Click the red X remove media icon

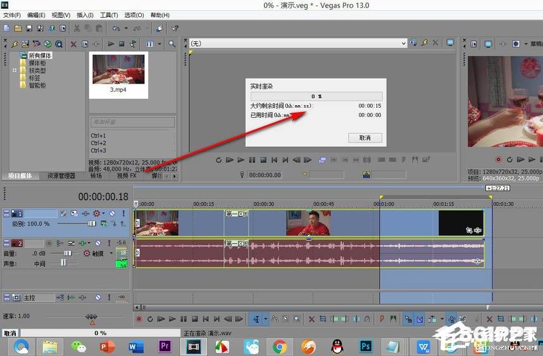[73, 44]
